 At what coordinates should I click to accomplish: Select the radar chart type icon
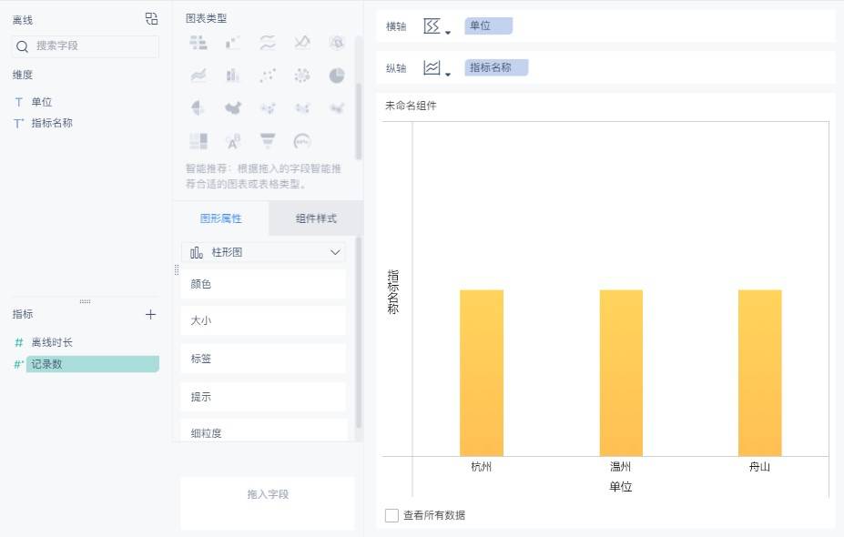pos(337,42)
